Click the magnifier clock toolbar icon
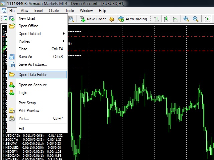The width and height of the screenshot is (214, 160). [71, 19]
